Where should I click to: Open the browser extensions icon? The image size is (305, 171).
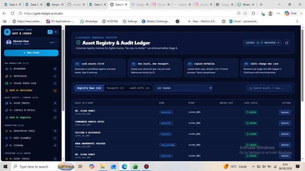coord(253,13)
